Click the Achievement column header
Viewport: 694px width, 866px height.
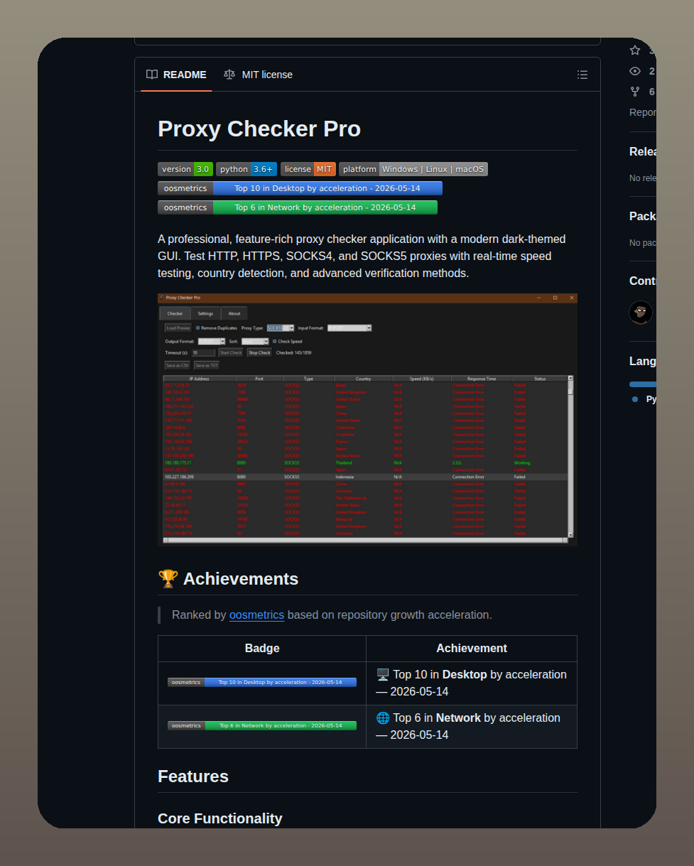472,649
